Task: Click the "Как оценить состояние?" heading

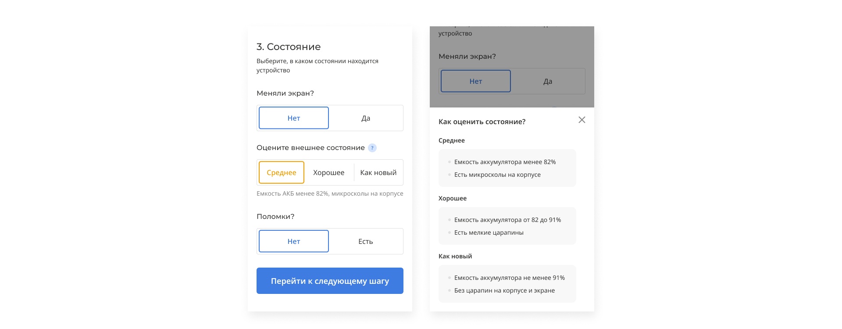Action: pyautogui.click(x=482, y=122)
